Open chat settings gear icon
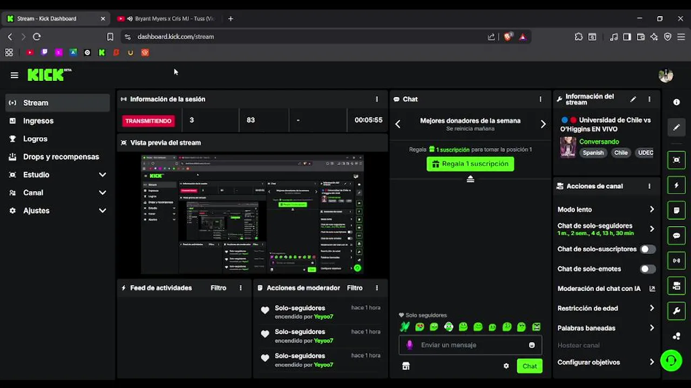 tap(506, 366)
